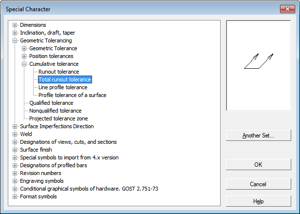Collapse the Geometric Tolerancing node
This screenshot has width=300, height=214.
pyautogui.click(x=15, y=40)
